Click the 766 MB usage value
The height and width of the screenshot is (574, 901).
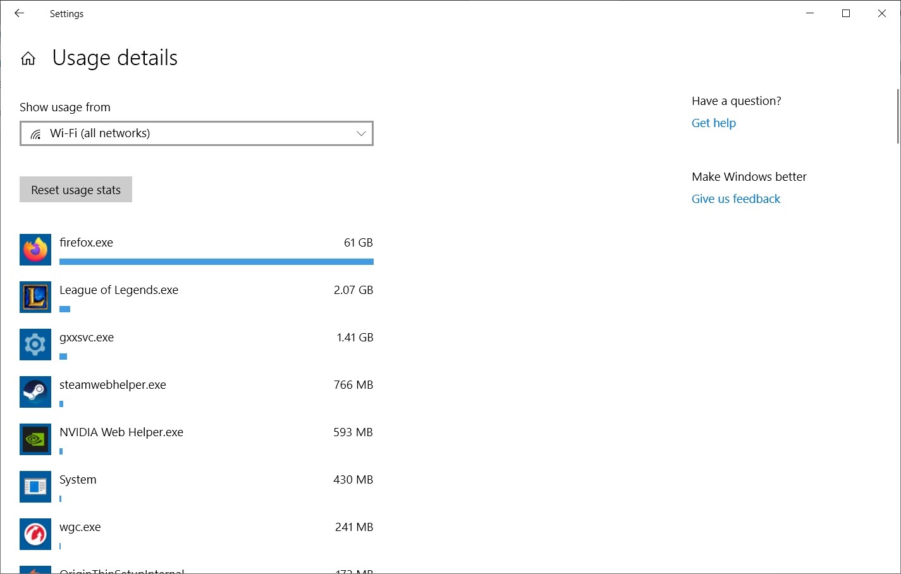353,385
